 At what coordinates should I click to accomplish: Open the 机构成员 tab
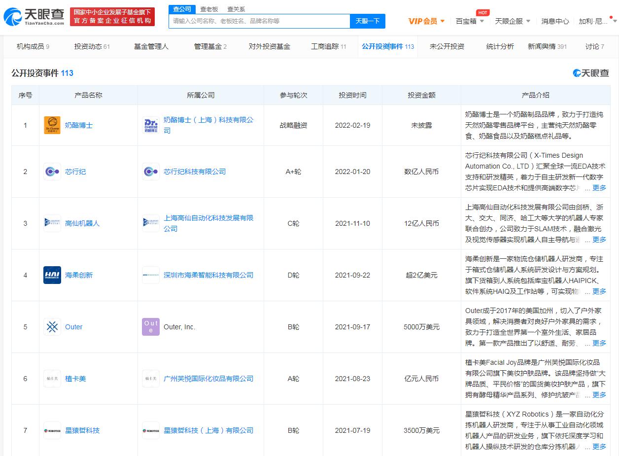(x=33, y=46)
